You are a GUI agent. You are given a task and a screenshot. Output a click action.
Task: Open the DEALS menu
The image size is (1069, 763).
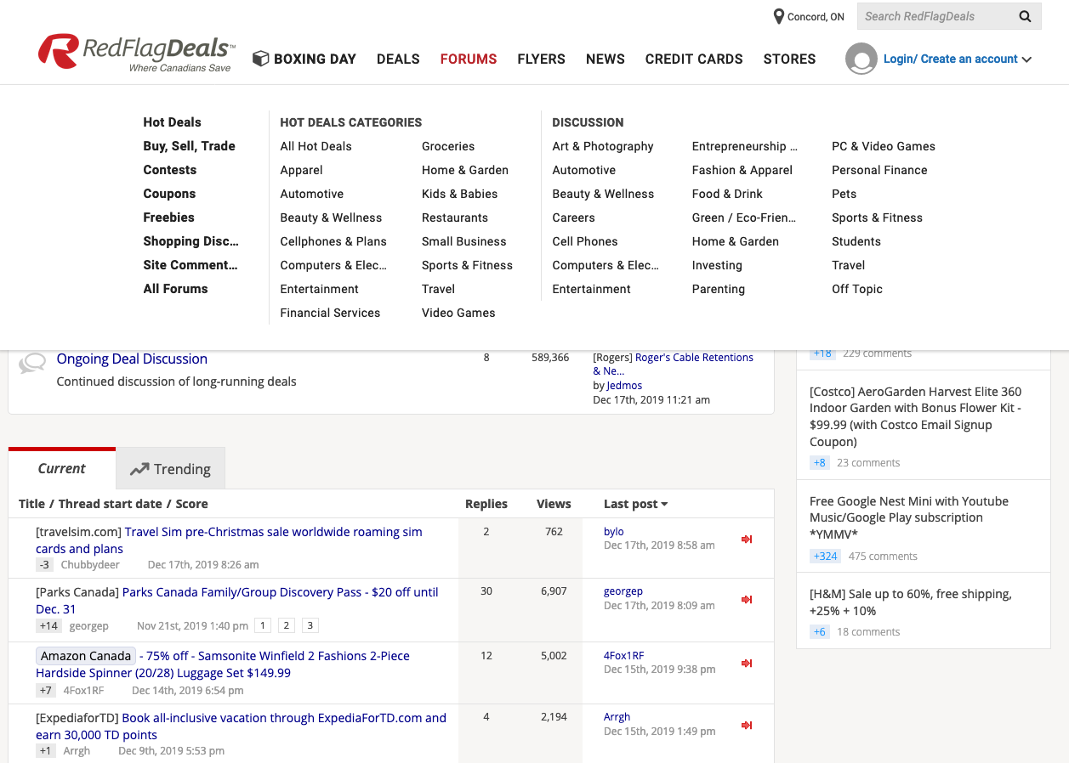point(398,59)
